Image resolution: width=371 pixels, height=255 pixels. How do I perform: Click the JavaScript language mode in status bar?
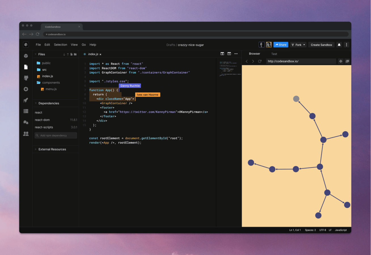[x=341, y=230]
